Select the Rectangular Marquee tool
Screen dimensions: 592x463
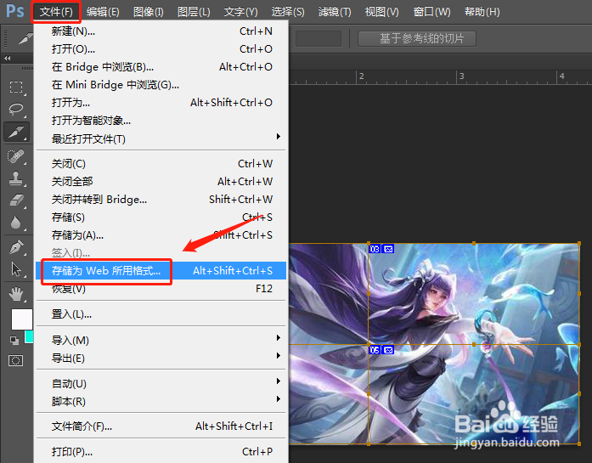16,88
